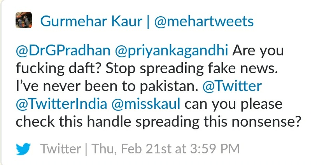The height and width of the screenshot is (165, 324).
Task: Open the @TwitterIndia mention link
Action: [61, 104]
